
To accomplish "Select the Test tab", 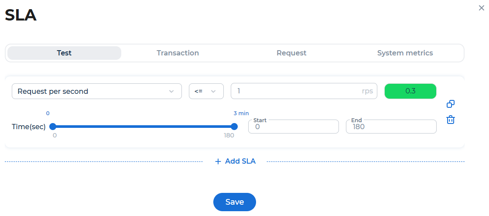I will (64, 53).
